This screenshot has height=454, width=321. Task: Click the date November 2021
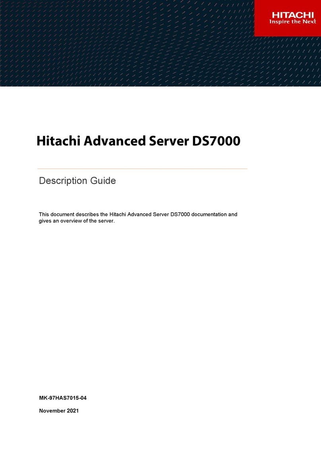click(x=59, y=411)
